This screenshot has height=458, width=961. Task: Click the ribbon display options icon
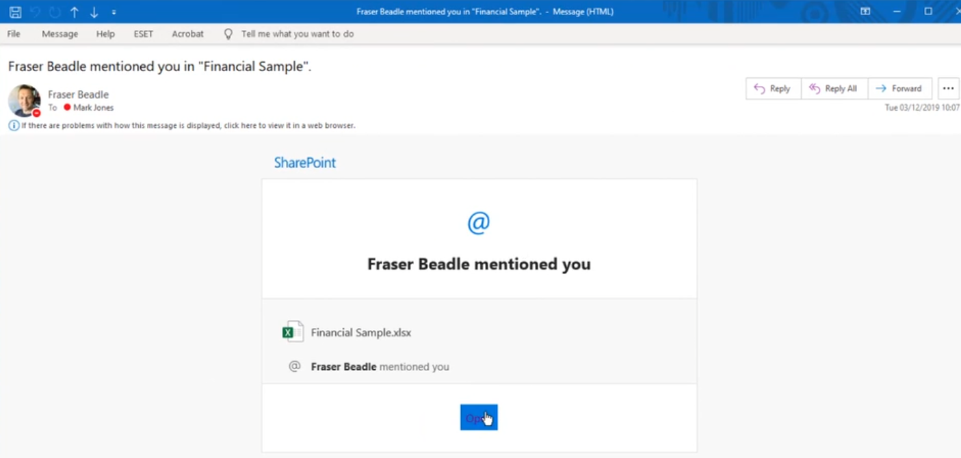(865, 12)
